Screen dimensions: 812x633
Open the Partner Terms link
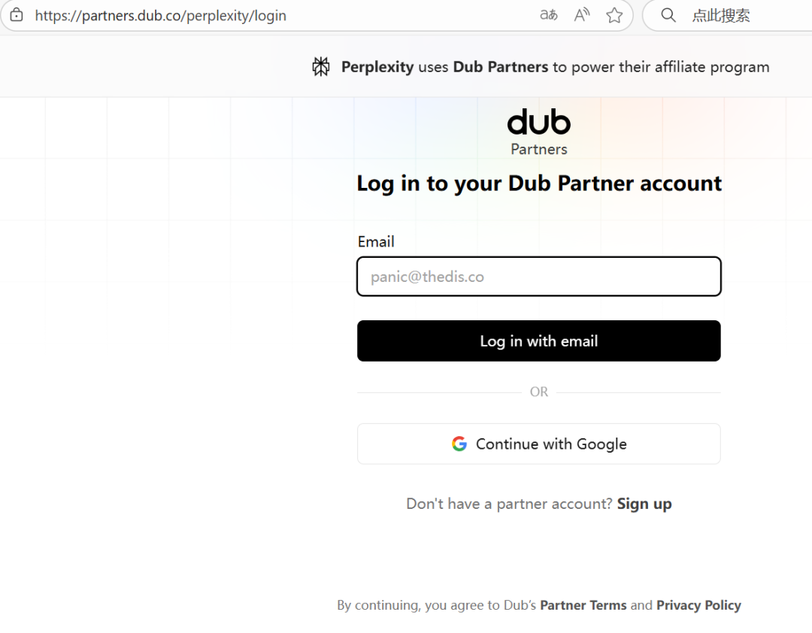click(x=583, y=605)
